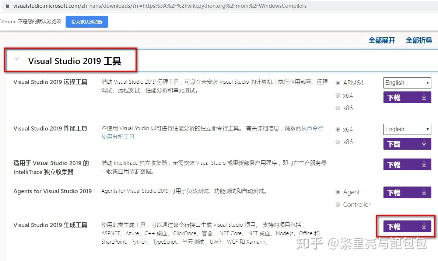Download Agents for Visual Studio 2019

407,192
